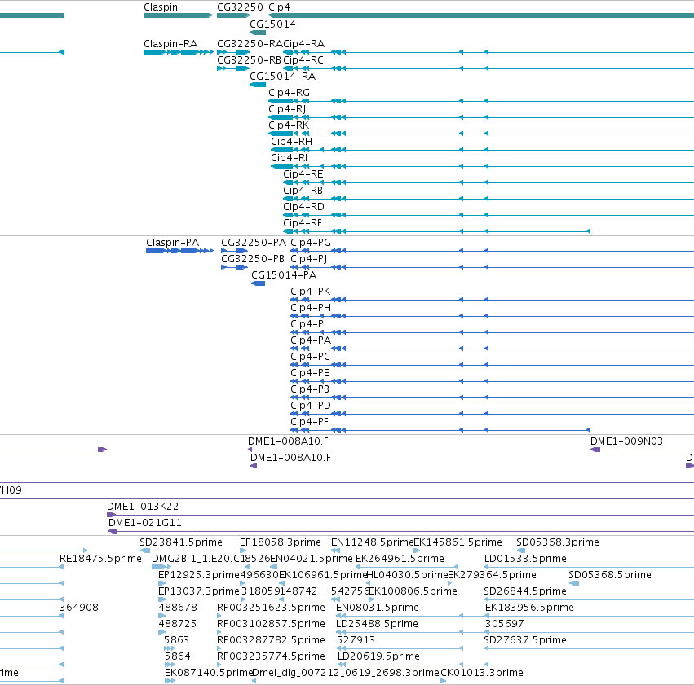The image size is (694, 685).
Task: Click the Cip4-PJ protein label
Action: point(309,259)
